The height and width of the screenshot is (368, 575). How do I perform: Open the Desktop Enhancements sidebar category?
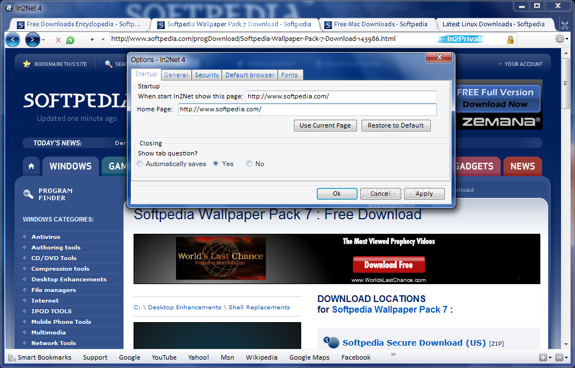[x=69, y=280]
